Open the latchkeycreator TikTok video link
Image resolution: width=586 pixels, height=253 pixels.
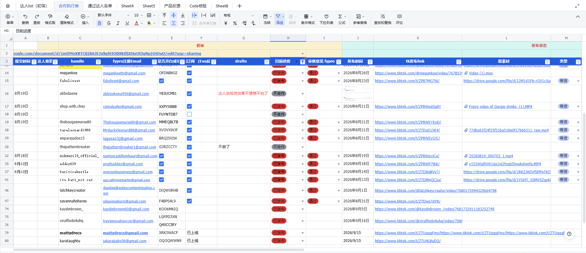coord(436,191)
